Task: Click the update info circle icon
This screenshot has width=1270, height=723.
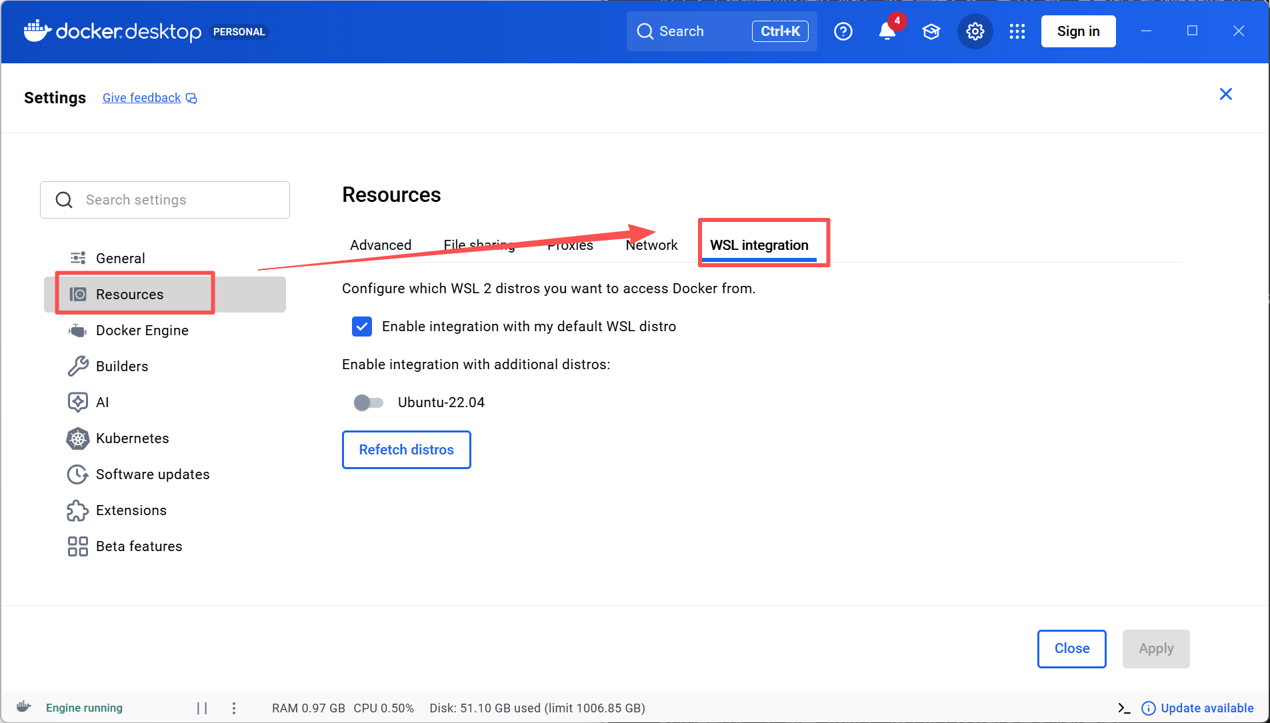Action: pyautogui.click(x=1148, y=708)
